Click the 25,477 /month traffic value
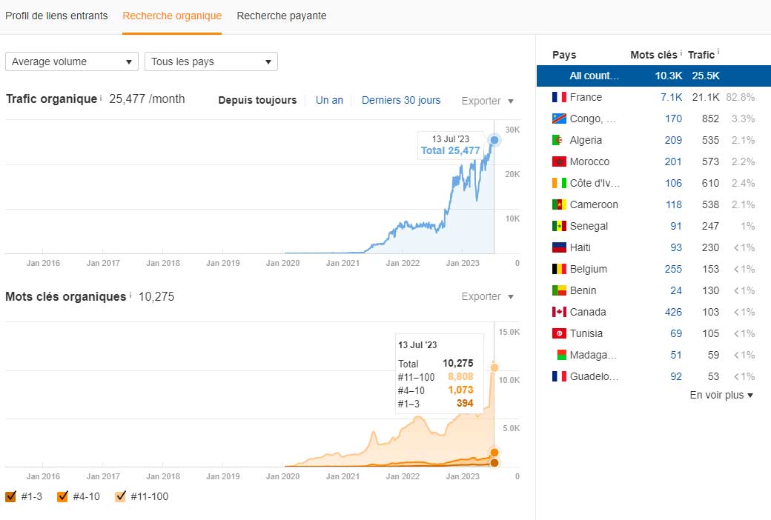Image resolution: width=771 pixels, height=520 pixels. pos(147,99)
